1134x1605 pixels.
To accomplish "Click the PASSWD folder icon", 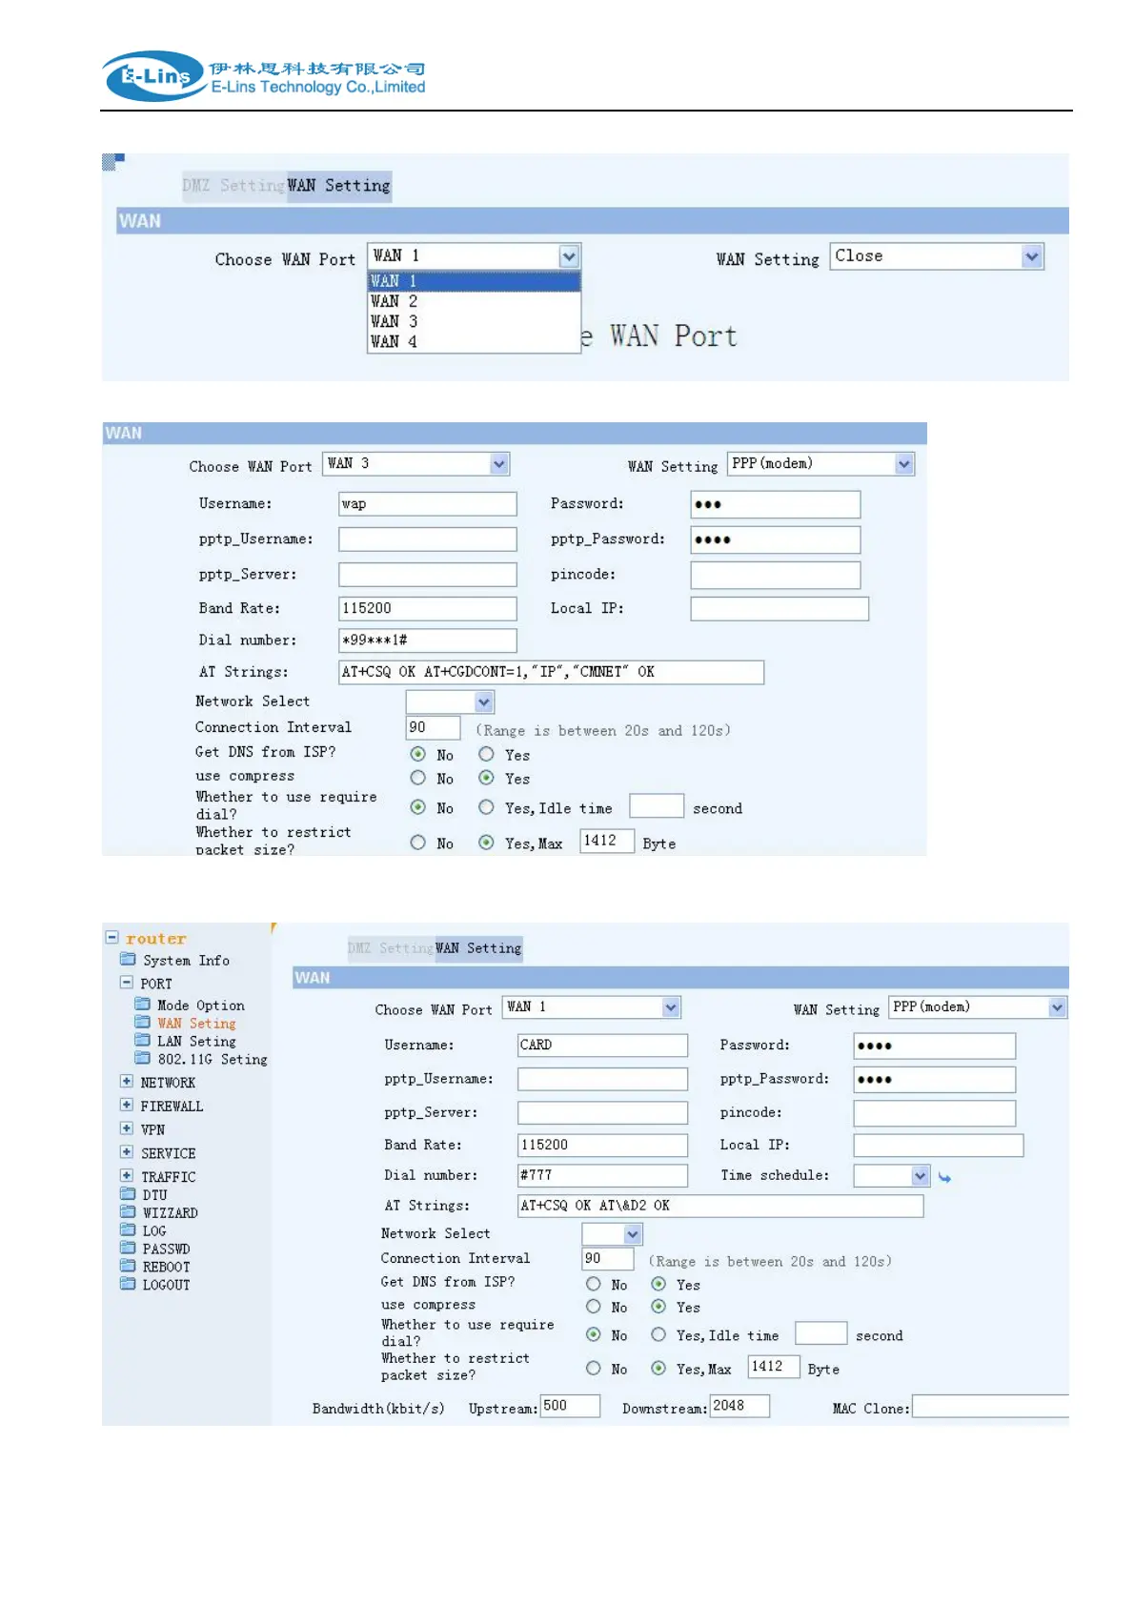I will [128, 1248].
